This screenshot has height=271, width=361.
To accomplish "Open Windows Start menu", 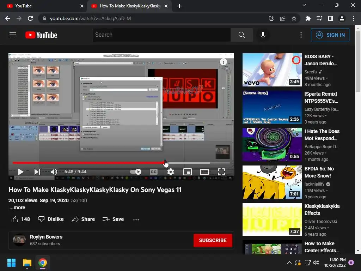I will tap(11, 263).
